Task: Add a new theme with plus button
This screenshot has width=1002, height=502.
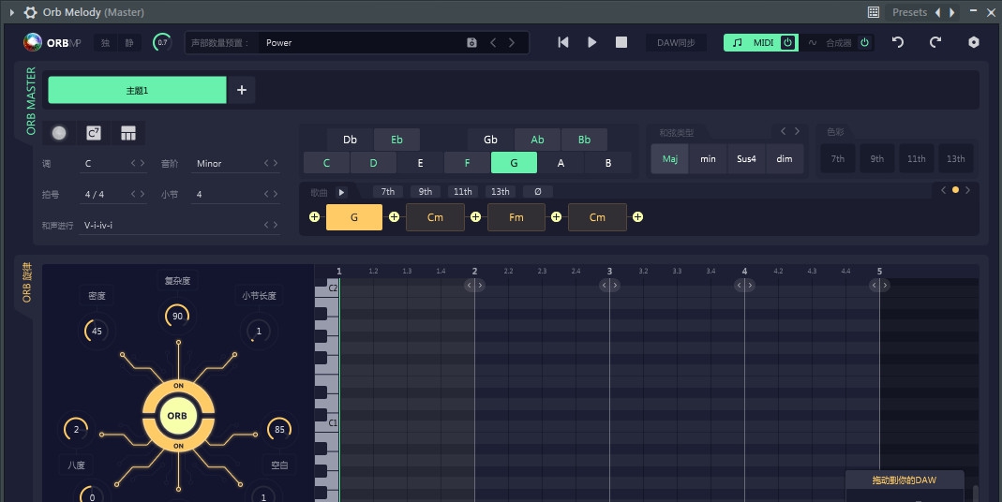Action: point(242,90)
